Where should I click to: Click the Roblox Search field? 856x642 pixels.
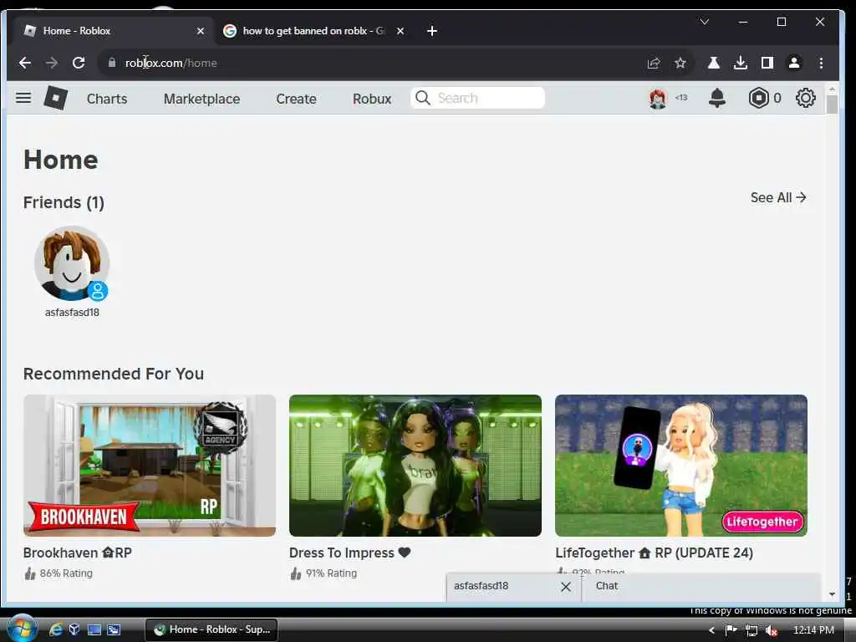[477, 98]
